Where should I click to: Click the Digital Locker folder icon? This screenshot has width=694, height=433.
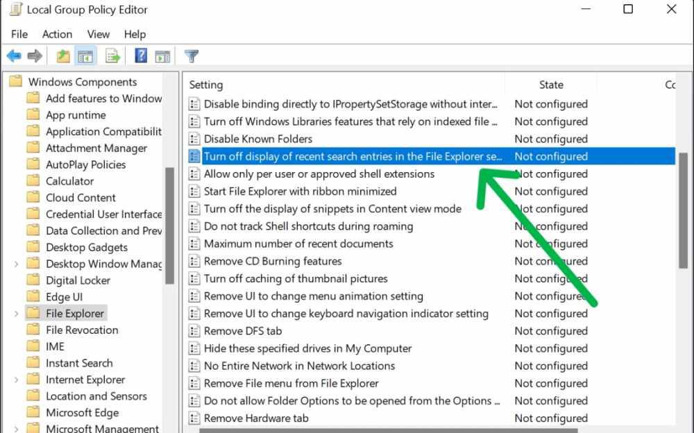click(x=33, y=280)
